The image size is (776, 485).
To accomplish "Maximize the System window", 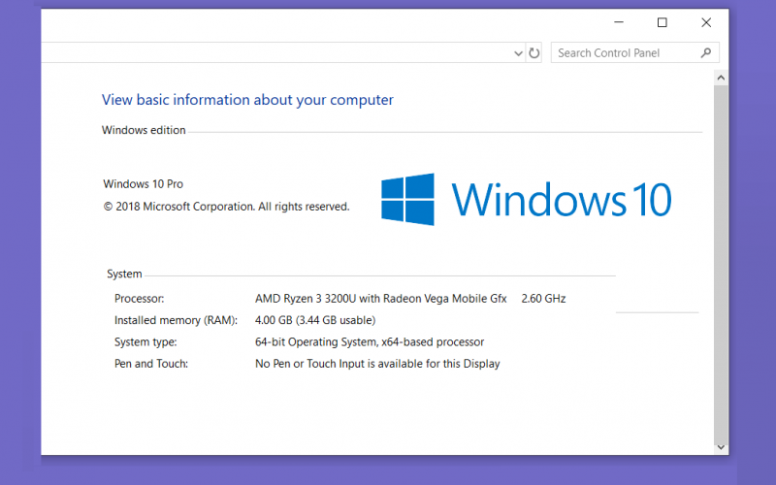I will (x=663, y=22).
